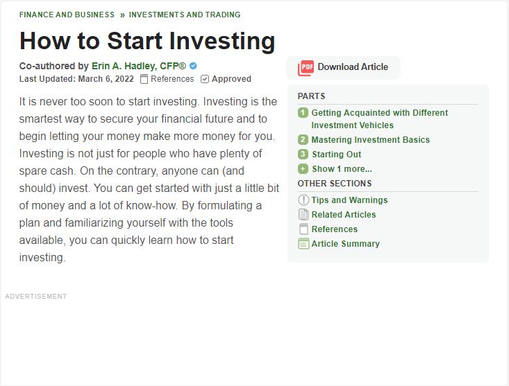Click the Tips and Warnings exclamation icon

pos(303,200)
